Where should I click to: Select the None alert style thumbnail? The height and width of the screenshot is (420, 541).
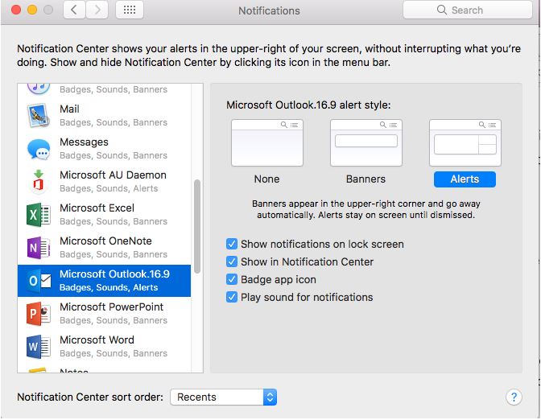click(267, 142)
